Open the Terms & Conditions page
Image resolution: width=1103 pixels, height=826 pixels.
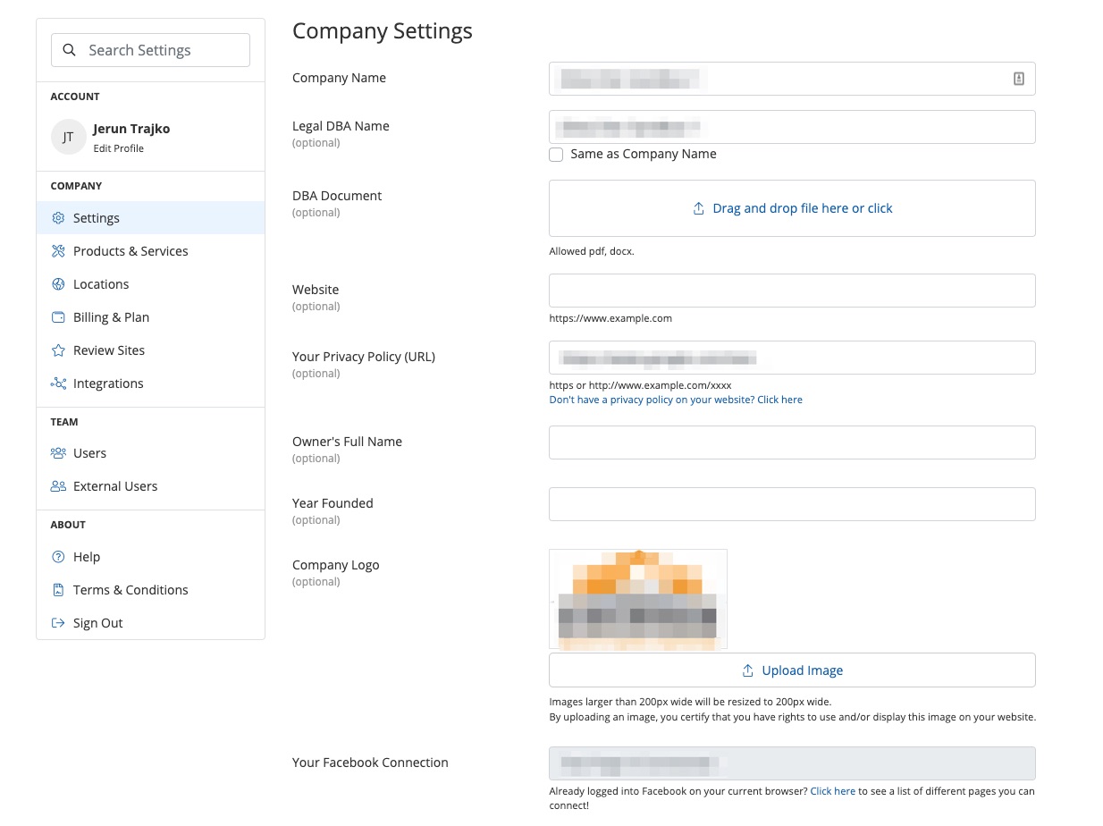(x=131, y=590)
